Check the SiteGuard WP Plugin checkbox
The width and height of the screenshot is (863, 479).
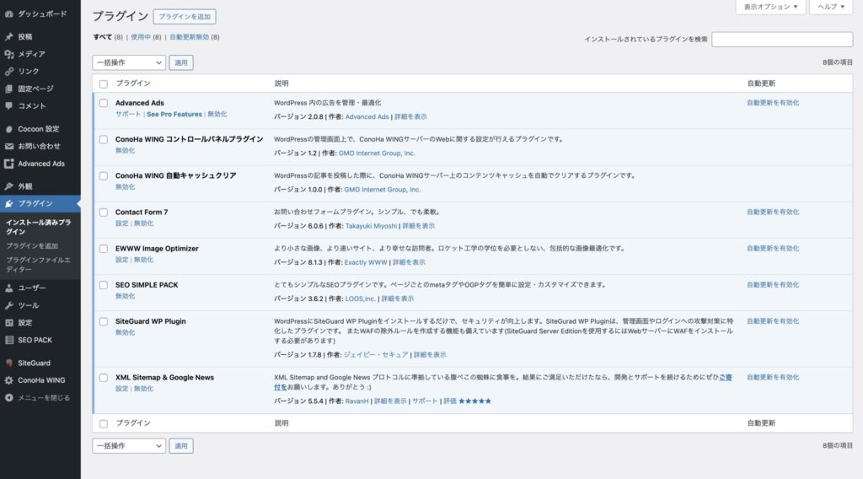click(104, 321)
